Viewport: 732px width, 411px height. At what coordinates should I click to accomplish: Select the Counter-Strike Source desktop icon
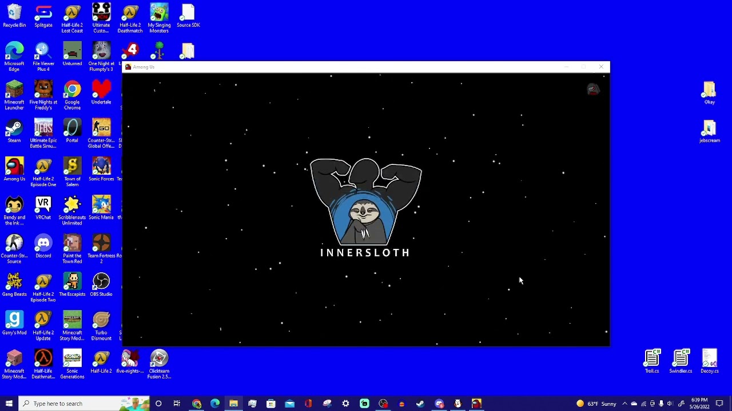[14, 249]
